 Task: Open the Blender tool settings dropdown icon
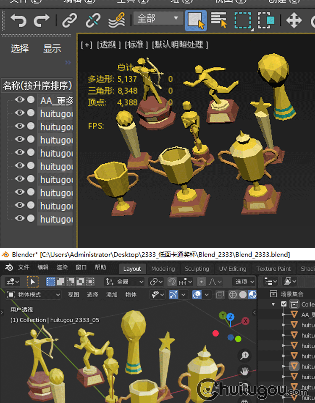point(13,282)
